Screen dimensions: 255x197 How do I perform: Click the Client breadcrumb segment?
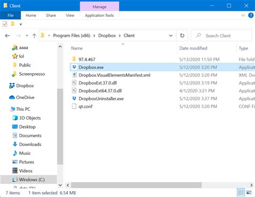(129, 36)
